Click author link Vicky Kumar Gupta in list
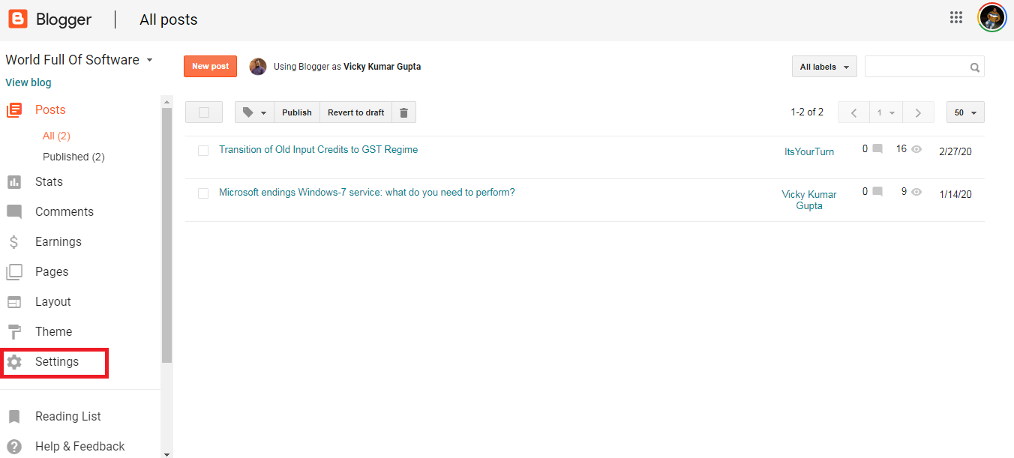The width and height of the screenshot is (1014, 458). click(x=809, y=200)
